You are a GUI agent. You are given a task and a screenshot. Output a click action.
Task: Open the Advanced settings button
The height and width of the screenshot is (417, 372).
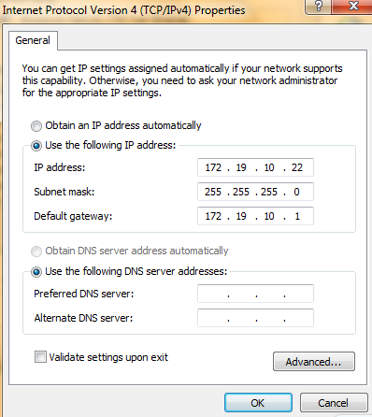coord(314,362)
